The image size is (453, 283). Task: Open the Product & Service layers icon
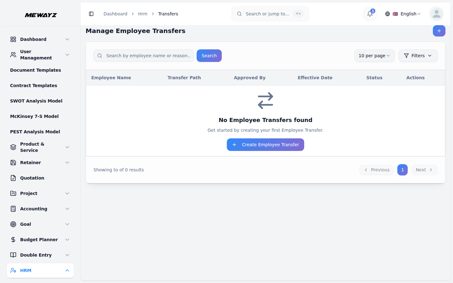tap(13, 147)
